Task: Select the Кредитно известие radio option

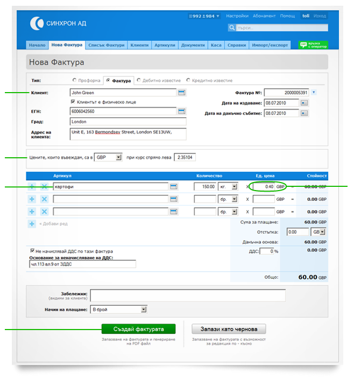Action: tap(188, 81)
